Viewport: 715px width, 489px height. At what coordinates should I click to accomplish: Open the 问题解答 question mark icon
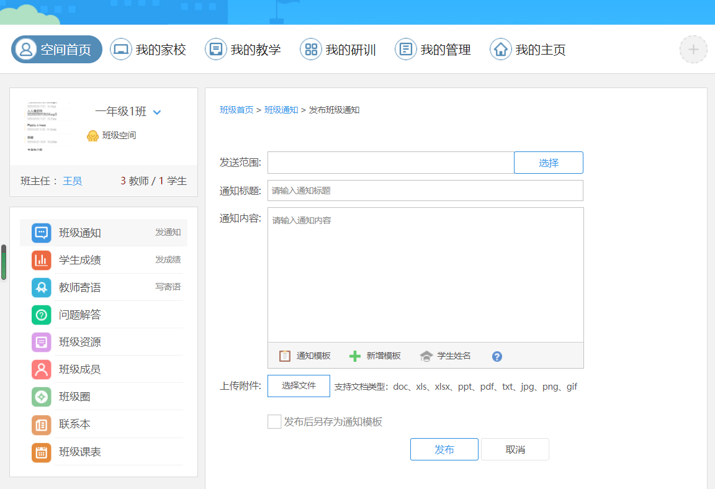(x=42, y=315)
